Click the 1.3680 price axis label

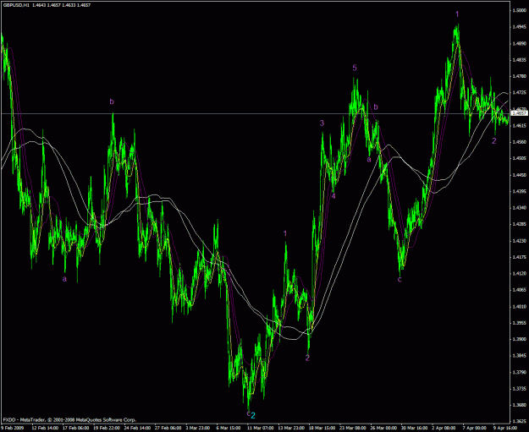520,405
